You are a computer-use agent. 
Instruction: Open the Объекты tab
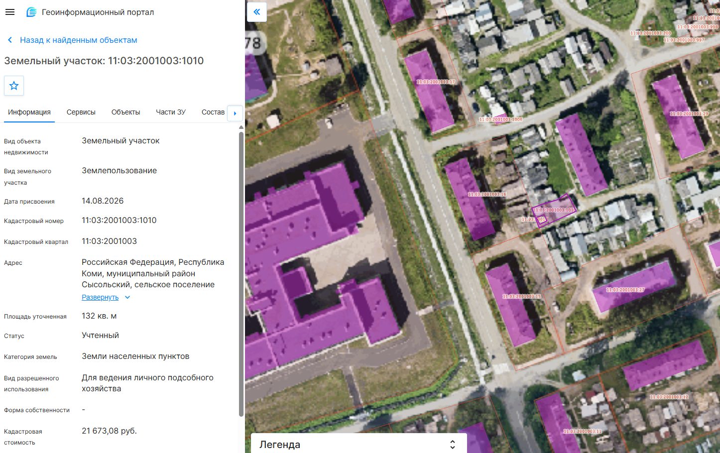[x=125, y=112]
